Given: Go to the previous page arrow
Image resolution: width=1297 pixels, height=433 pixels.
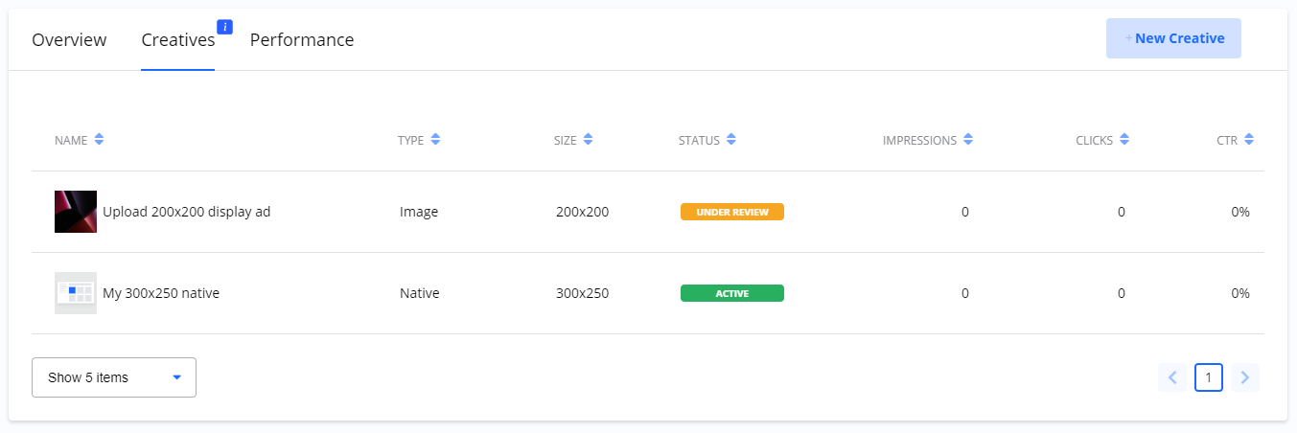Looking at the screenshot, I should tap(1171, 377).
